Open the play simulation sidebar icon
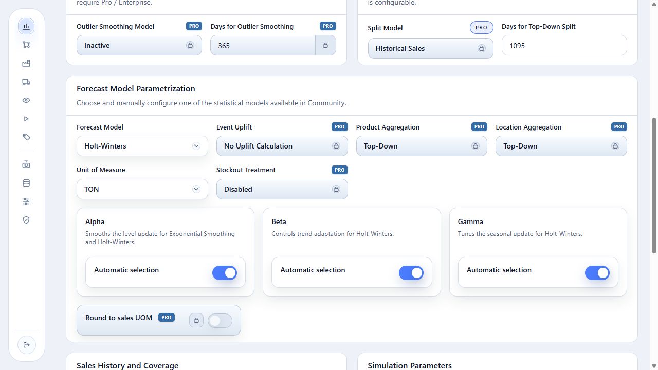 tap(26, 119)
